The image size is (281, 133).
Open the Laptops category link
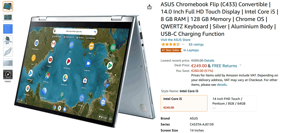191,50
